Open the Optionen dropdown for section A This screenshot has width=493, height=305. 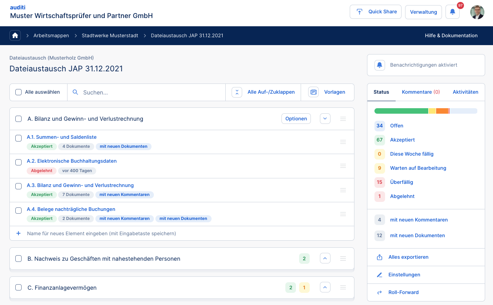(x=296, y=119)
